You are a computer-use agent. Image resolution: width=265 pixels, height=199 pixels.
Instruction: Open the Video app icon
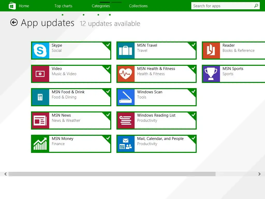[x=40, y=74]
